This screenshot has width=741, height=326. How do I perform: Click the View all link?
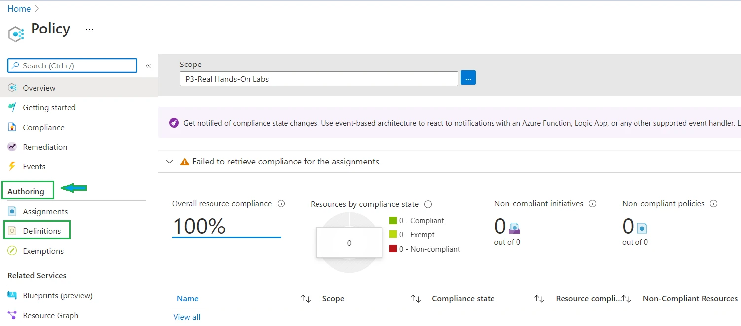coord(186,317)
